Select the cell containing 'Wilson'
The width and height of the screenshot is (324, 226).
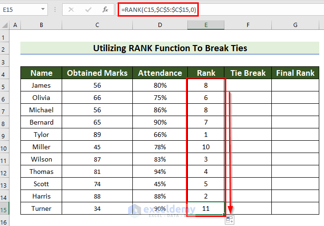pyautogui.click(x=41, y=159)
